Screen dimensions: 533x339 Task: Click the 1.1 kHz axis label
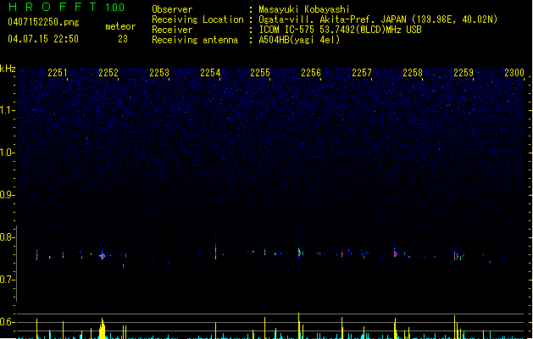tap(7, 110)
